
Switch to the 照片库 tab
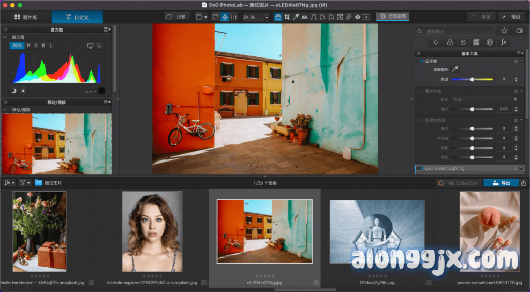click(26, 17)
